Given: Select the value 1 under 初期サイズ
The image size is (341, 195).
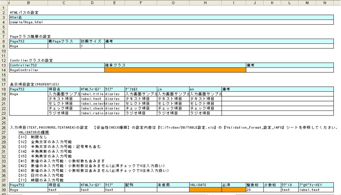Looking at the screenshot, I should [x=92, y=46].
